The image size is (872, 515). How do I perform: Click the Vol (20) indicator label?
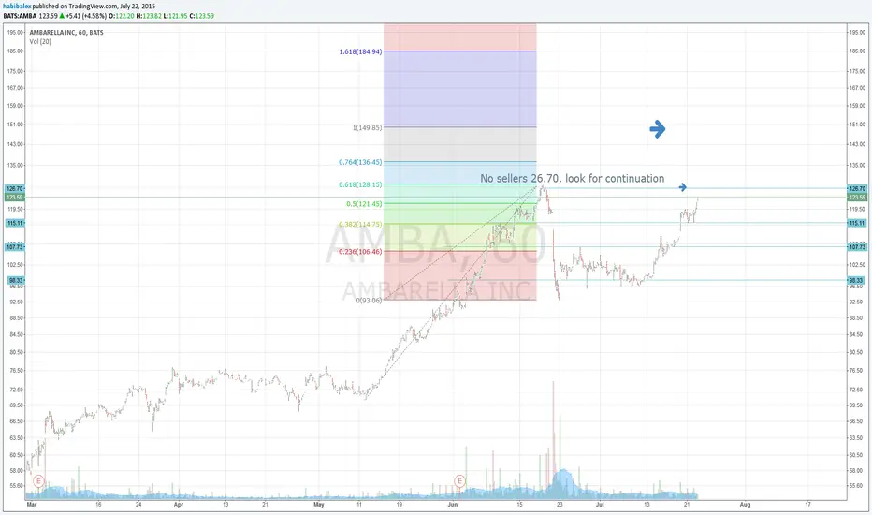coord(40,42)
